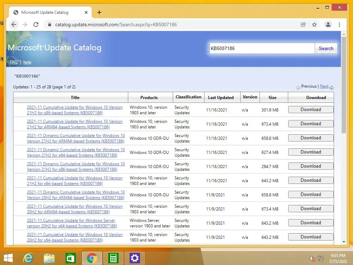Download the 21H2 ARM64 Dynamic 658.8 MB update
This screenshot has height=265, width=353.
pos(311,138)
